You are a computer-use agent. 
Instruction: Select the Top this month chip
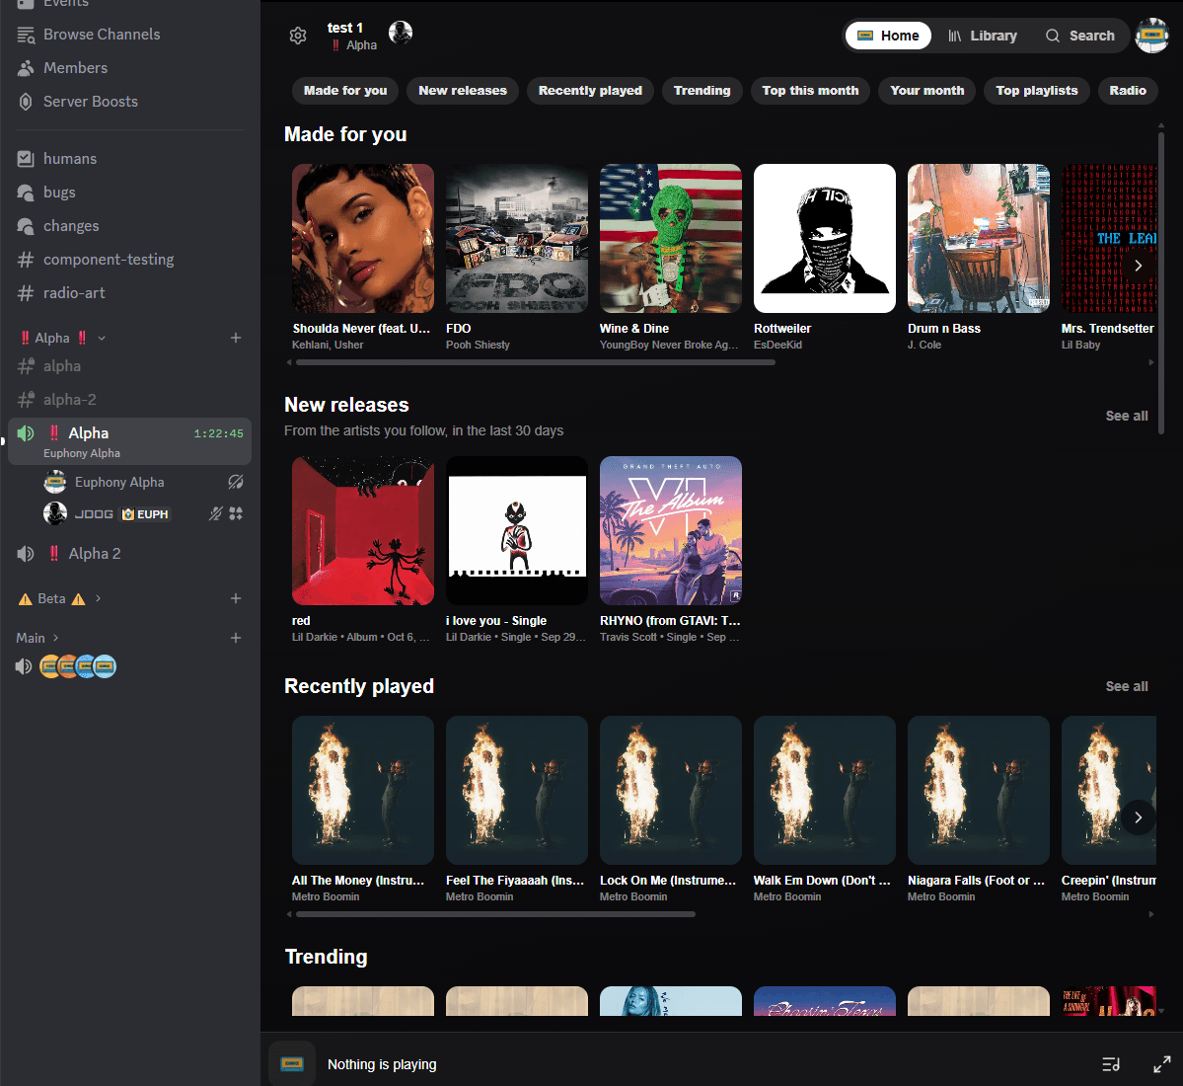click(x=809, y=91)
